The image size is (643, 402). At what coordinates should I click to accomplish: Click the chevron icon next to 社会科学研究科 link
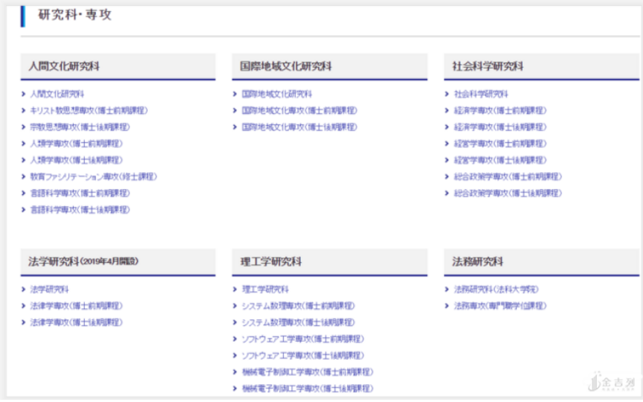click(447, 95)
